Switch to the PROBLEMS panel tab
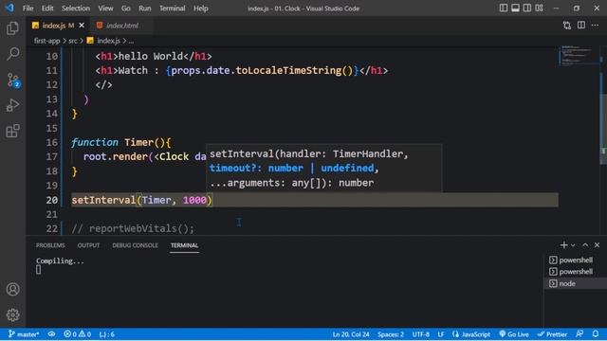The width and height of the screenshot is (607, 341). [50, 245]
